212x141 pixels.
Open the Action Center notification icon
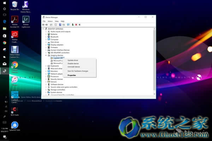tap(5, 137)
